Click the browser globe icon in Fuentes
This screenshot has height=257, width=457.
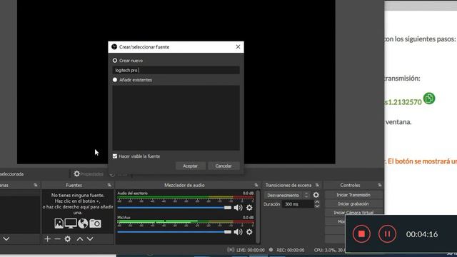click(x=83, y=223)
